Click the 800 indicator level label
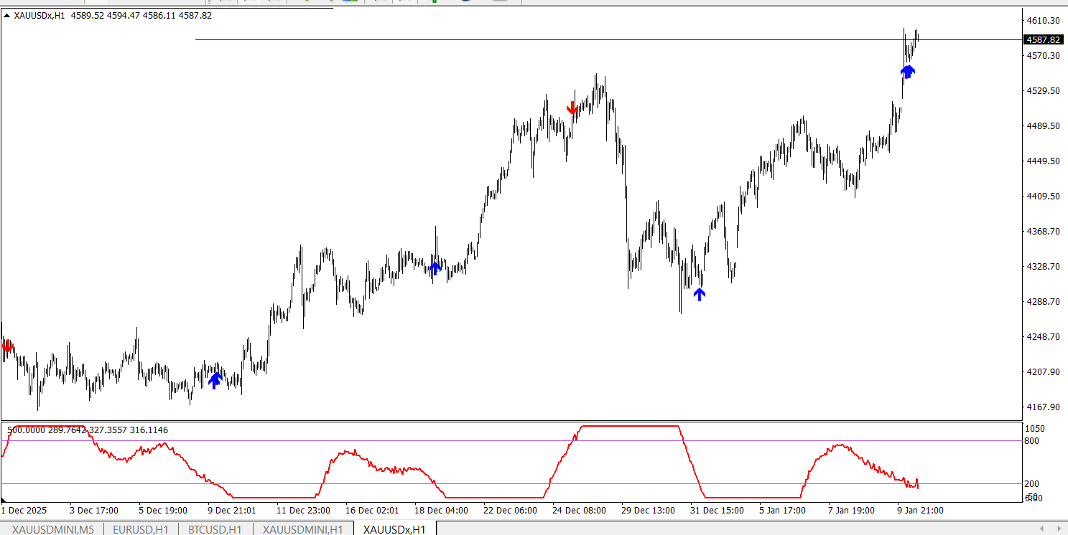This screenshot has height=535, width=1068. [x=1032, y=441]
